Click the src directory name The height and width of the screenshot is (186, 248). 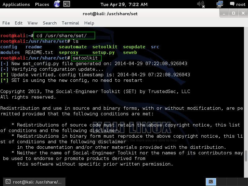tap(155, 47)
